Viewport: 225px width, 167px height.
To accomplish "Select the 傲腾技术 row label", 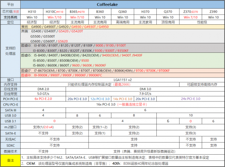I will click(x=10, y=151).
